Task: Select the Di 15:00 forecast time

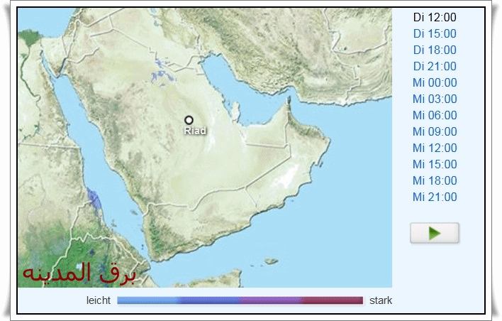Action: 435,33
